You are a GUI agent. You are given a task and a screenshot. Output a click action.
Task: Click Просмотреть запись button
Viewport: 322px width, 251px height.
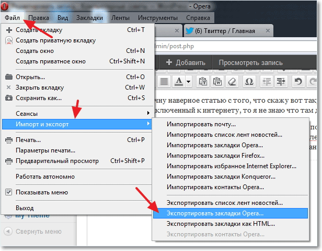(250, 62)
